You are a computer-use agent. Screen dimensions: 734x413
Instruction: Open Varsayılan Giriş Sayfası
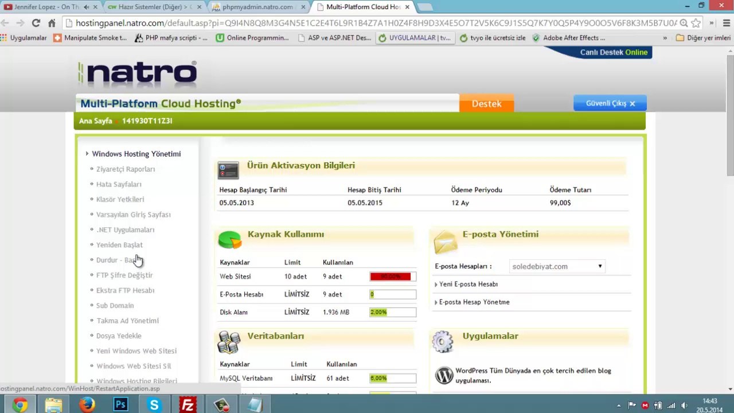tap(134, 215)
